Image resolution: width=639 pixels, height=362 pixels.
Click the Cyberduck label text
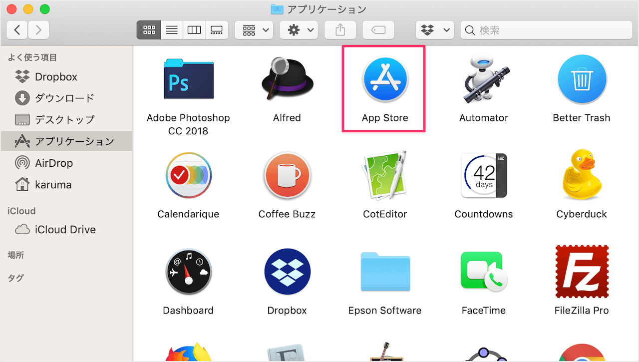tap(582, 214)
